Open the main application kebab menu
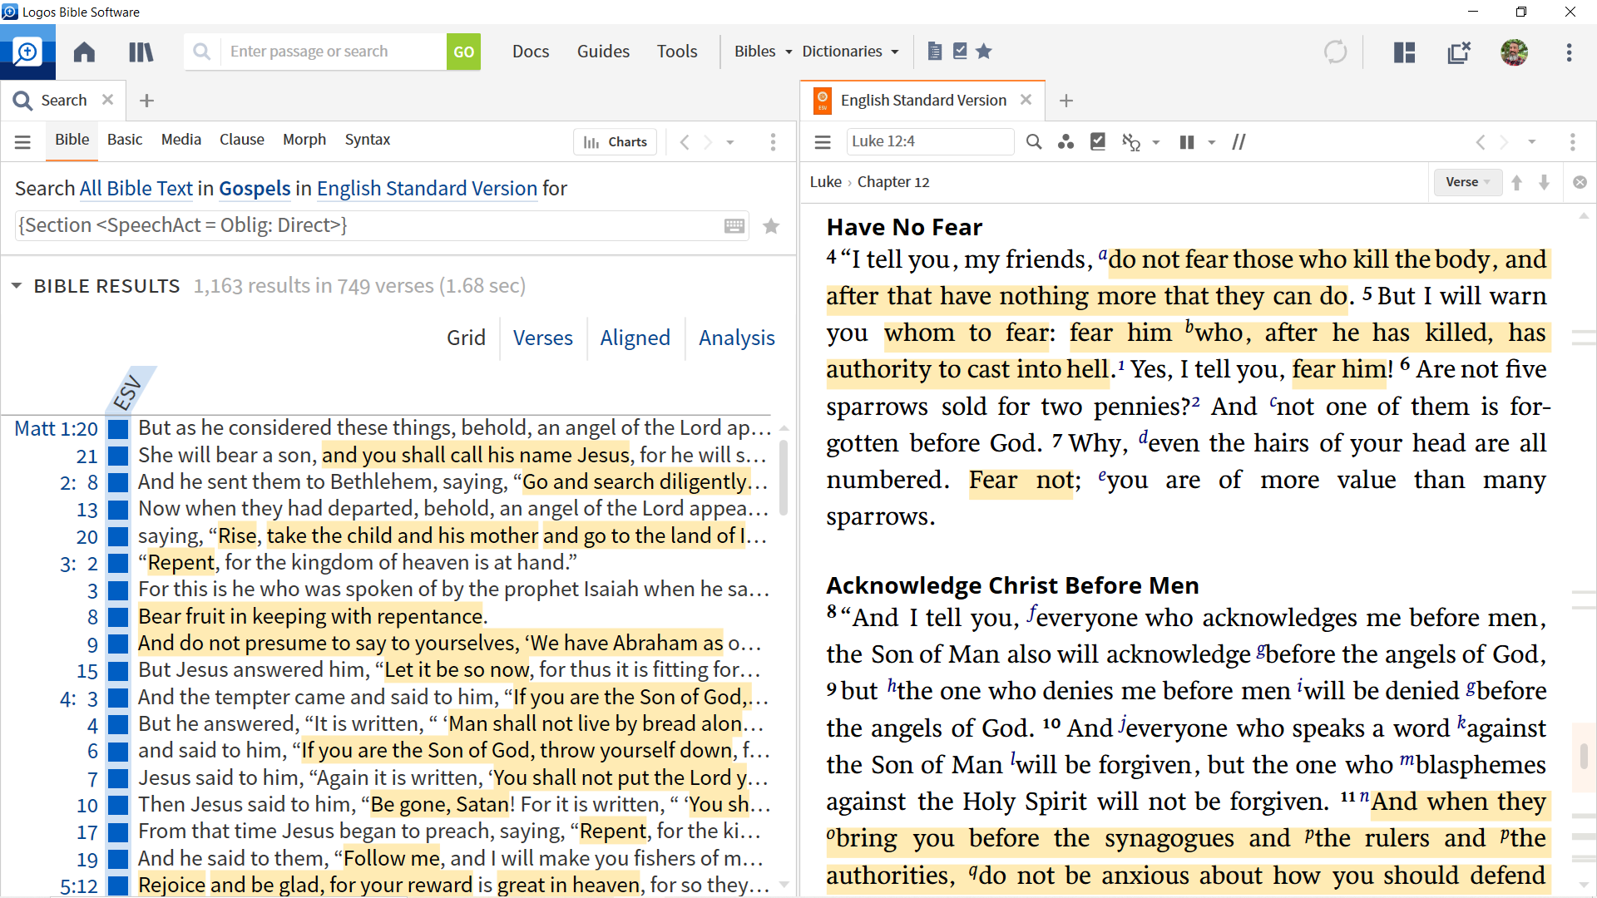This screenshot has height=898, width=1597. click(x=1569, y=52)
